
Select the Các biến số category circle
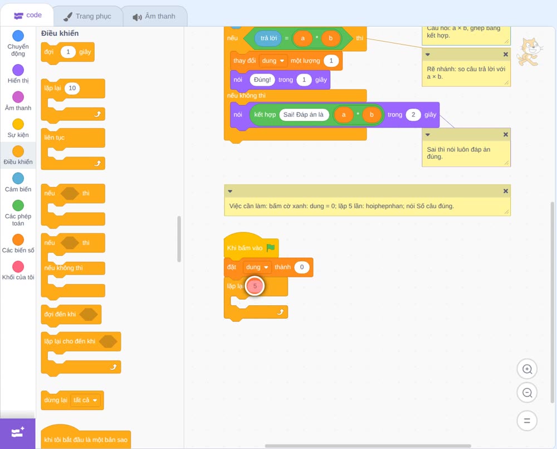(18, 240)
